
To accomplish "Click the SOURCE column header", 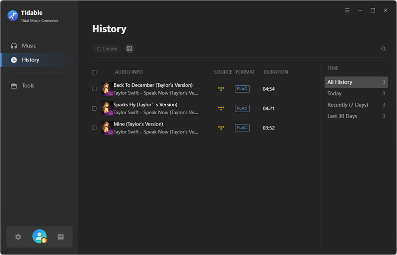I will (x=223, y=72).
